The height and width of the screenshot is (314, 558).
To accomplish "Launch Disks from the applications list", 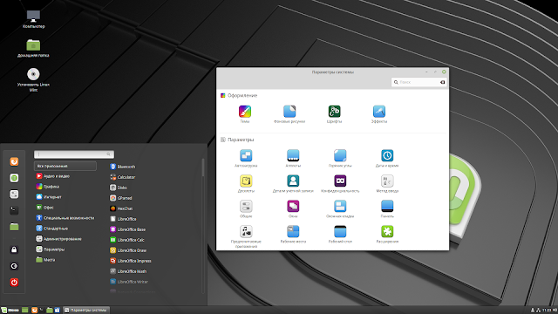I will tap(119, 188).
